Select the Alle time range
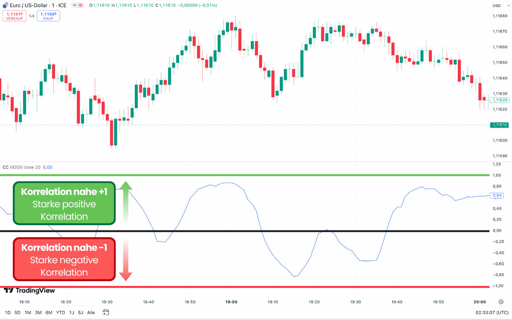 [91, 312]
